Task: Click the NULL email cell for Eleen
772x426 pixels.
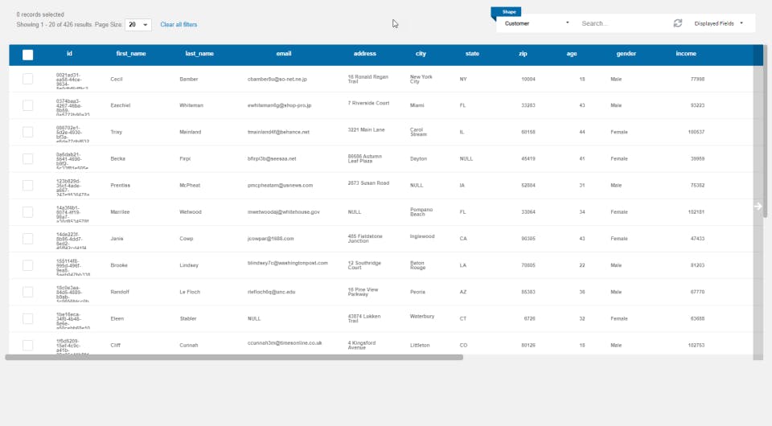Action: [x=254, y=319]
